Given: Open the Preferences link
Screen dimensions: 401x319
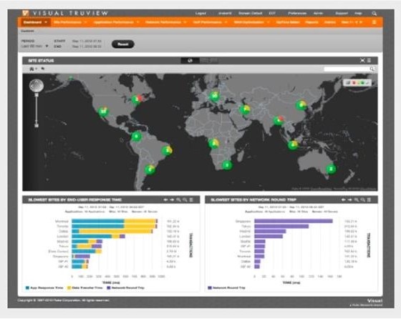Looking at the screenshot, I should [297, 14].
